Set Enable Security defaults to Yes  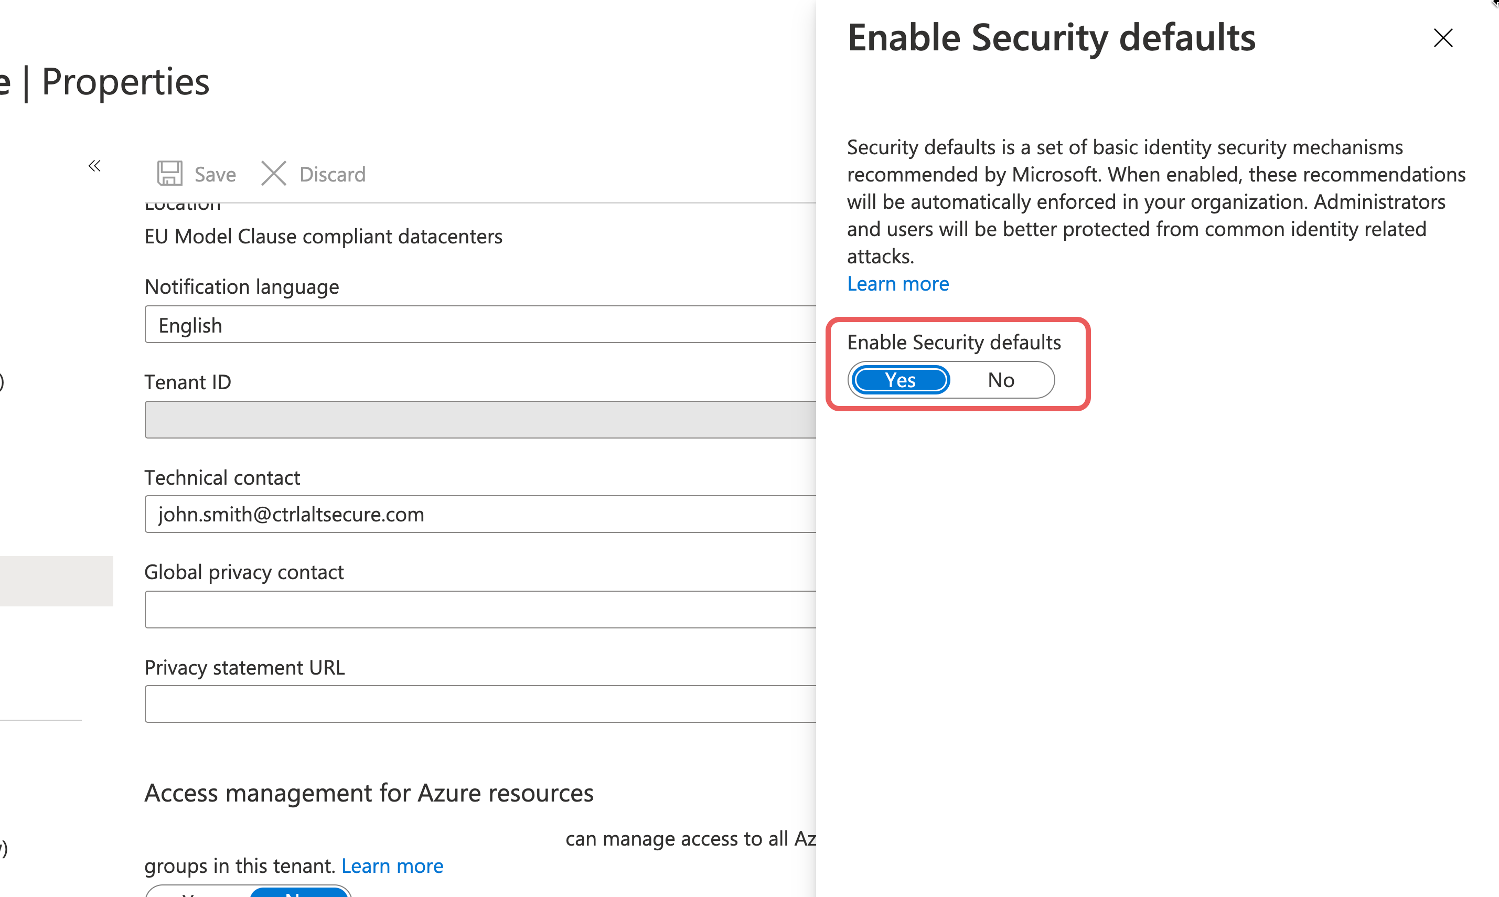(900, 380)
